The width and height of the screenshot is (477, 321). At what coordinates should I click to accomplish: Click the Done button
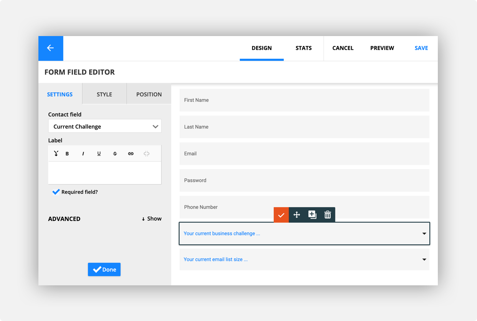104,269
